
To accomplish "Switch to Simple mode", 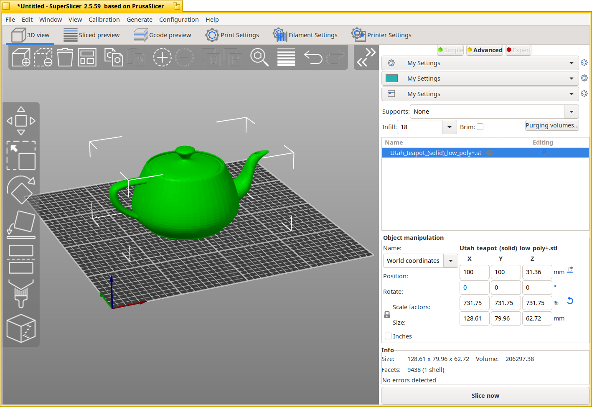I will point(450,50).
